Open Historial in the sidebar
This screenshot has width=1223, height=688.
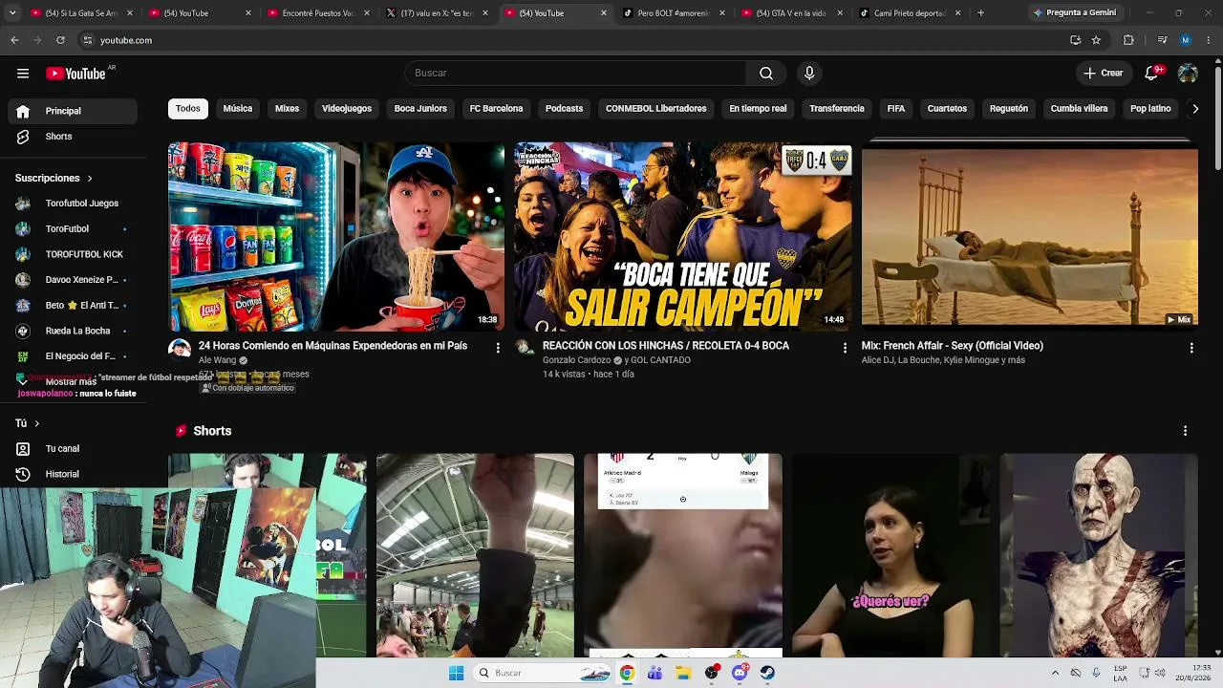coord(73,475)
